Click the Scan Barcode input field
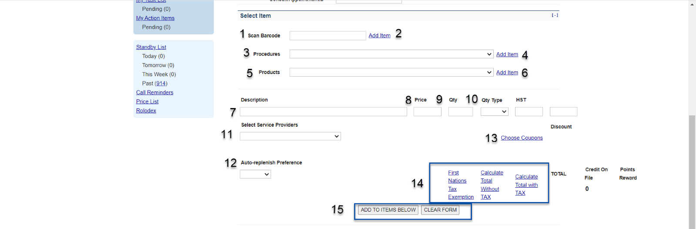This screenshot has height=229, width=696. (x=328, y=36)
